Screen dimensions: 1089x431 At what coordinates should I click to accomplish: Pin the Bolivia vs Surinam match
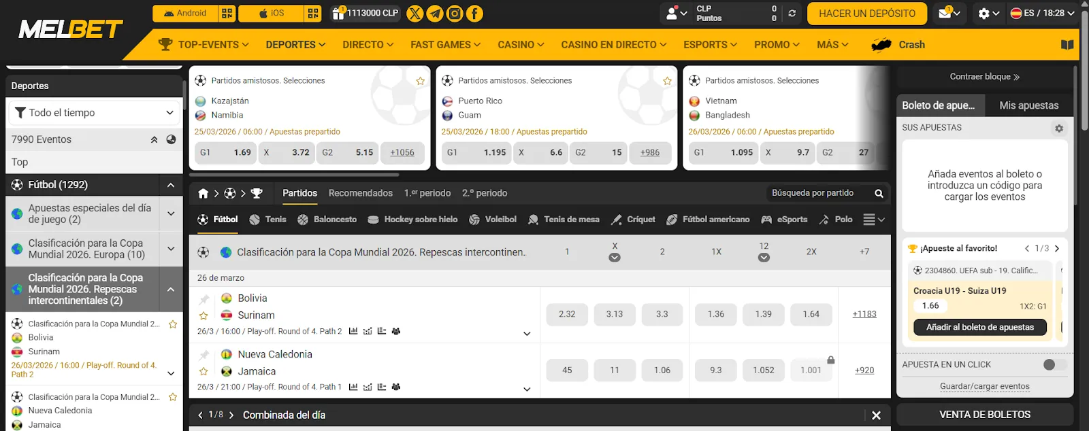coord(204,299)
